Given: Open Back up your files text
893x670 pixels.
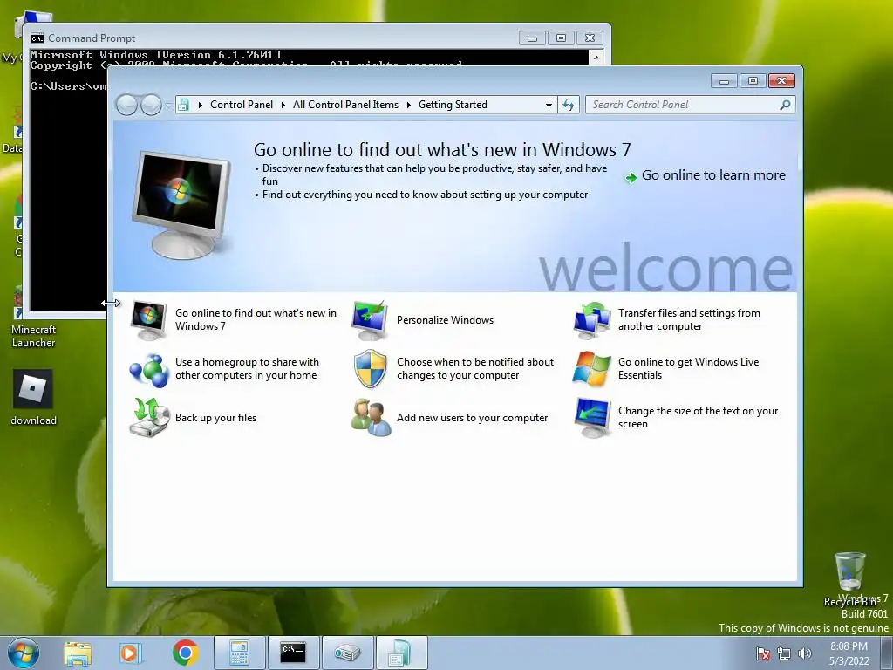Looking at the screenshot, I should point(216,418).
